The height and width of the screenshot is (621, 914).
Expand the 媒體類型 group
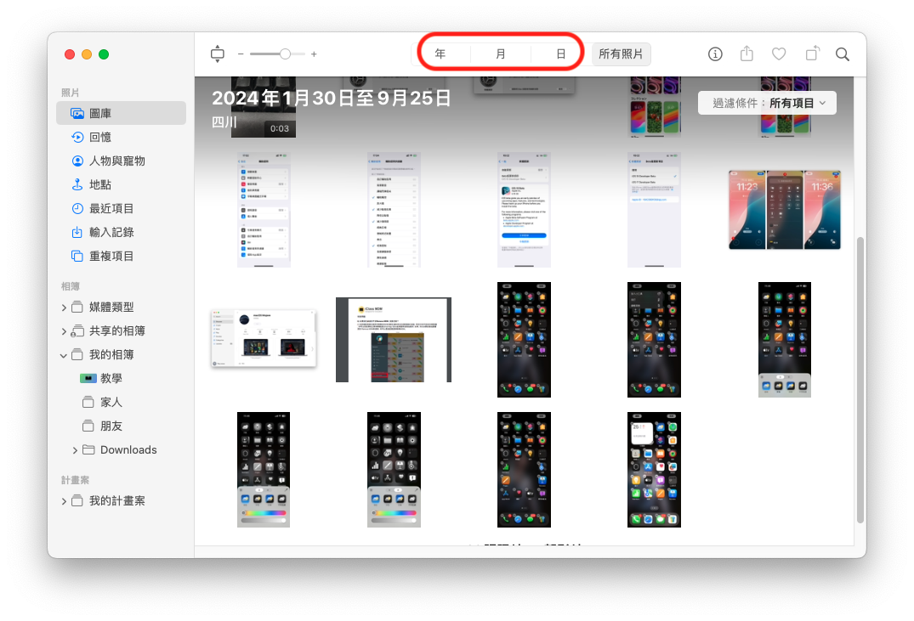[x=64, y=308]
